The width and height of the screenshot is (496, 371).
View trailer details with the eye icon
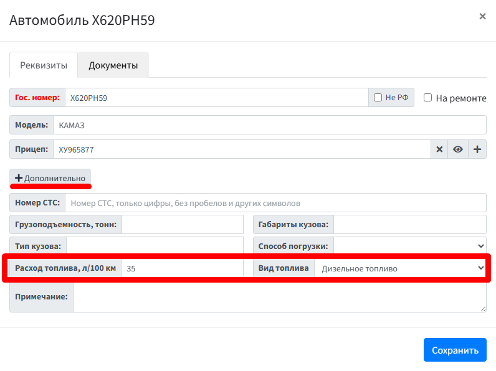(x=458, y=149)
